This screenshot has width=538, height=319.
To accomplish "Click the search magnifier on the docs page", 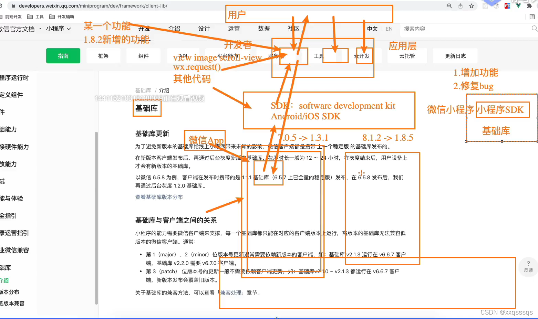I will pos(535,29).
